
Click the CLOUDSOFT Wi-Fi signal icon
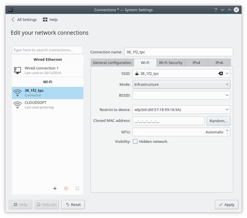tap(17, 105)
